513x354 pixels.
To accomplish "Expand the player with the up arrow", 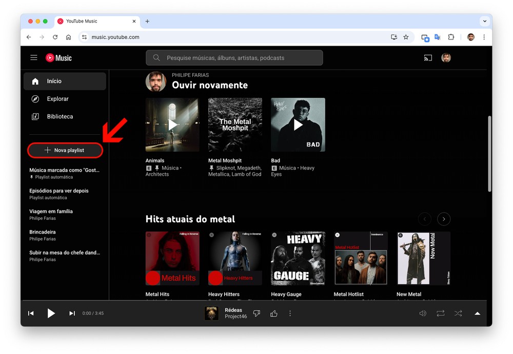I will [x=477, y=314].
